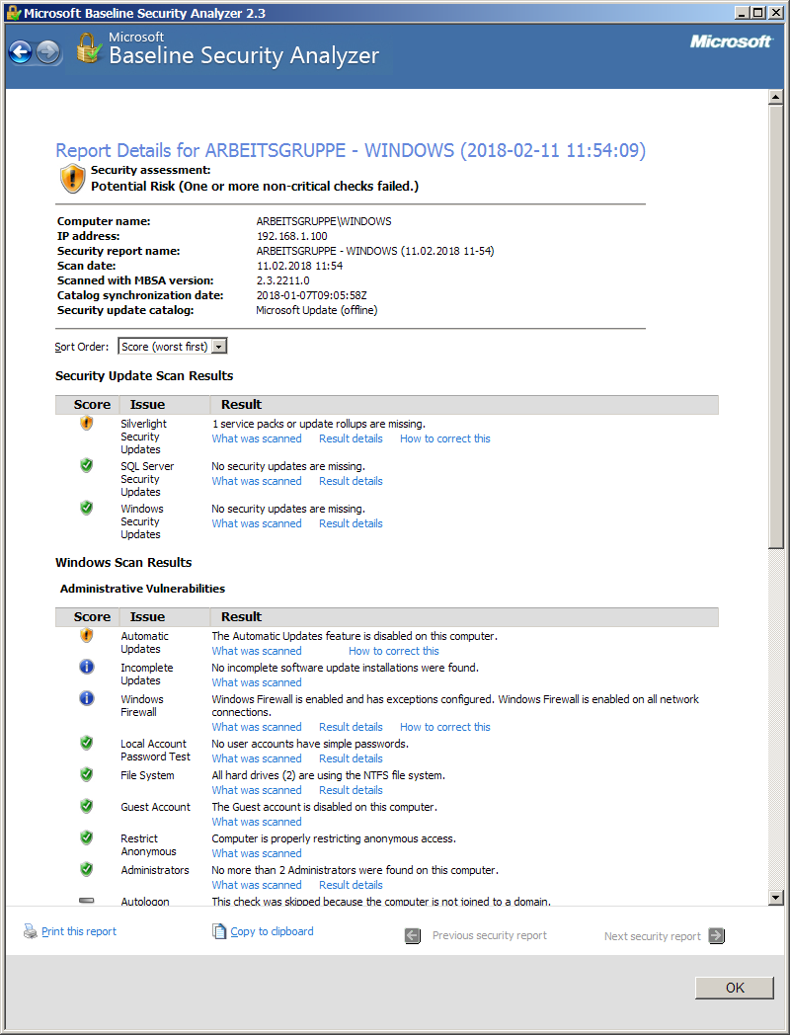
Task: Click the clipboard icon beside Copy to clipboard
Action: [x=219, y=931]
